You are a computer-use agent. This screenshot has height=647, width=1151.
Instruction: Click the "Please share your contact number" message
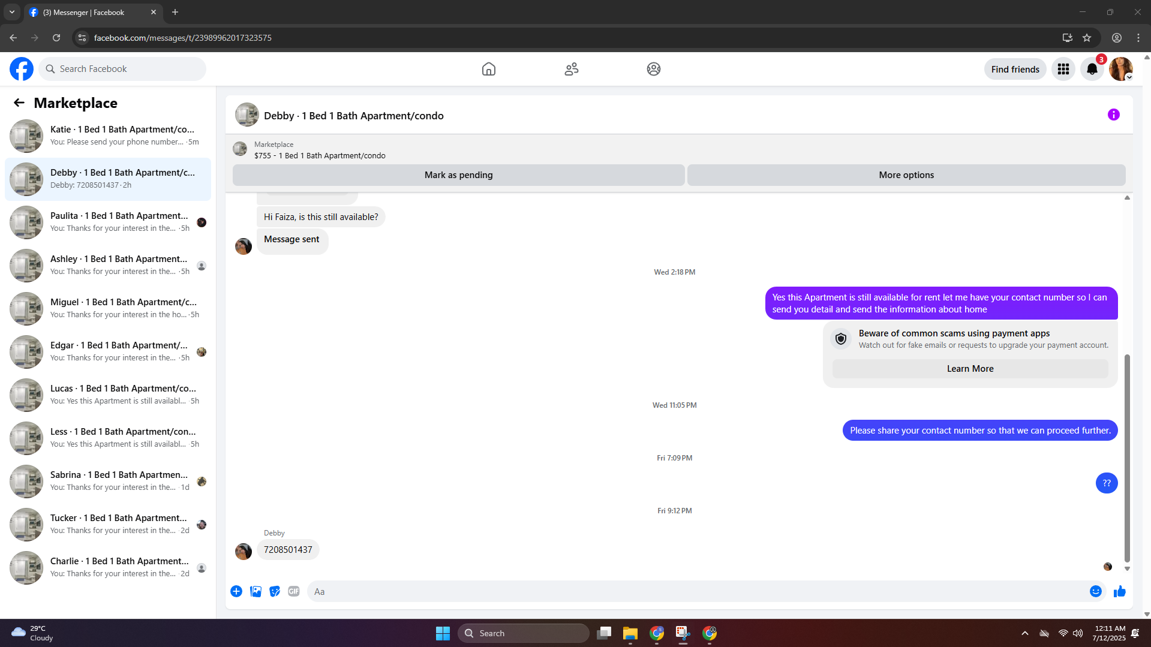980,431
